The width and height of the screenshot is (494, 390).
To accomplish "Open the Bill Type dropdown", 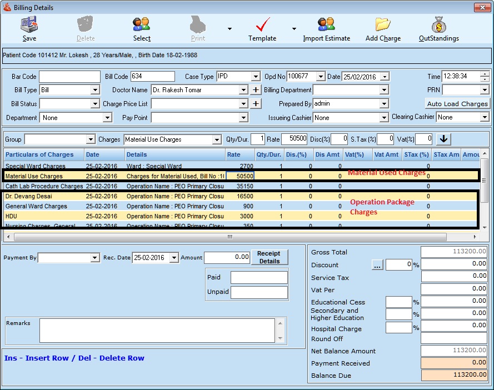I will [x=94, y=90].
